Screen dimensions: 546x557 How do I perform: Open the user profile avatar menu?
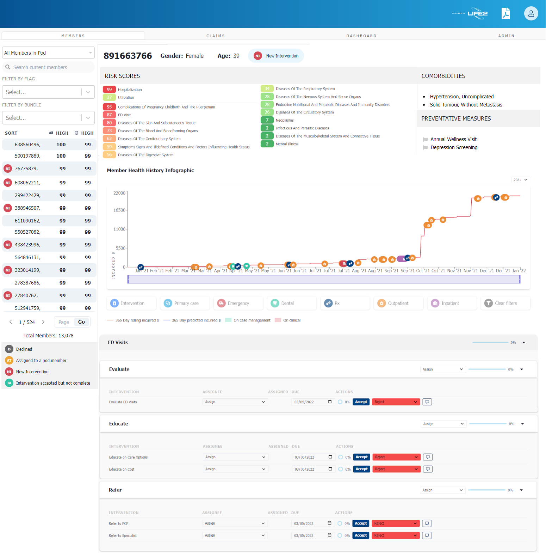click(531, 13)
